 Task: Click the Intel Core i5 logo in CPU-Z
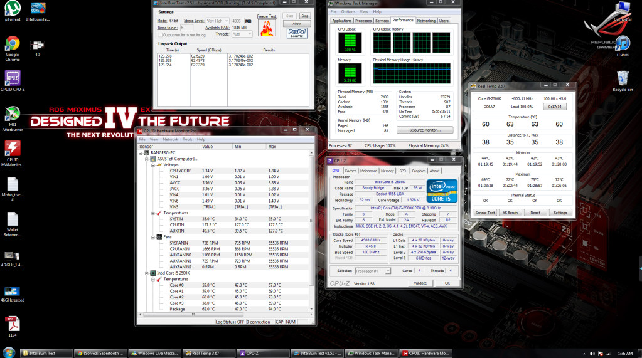pyautogui.click(x=442, y=191)
